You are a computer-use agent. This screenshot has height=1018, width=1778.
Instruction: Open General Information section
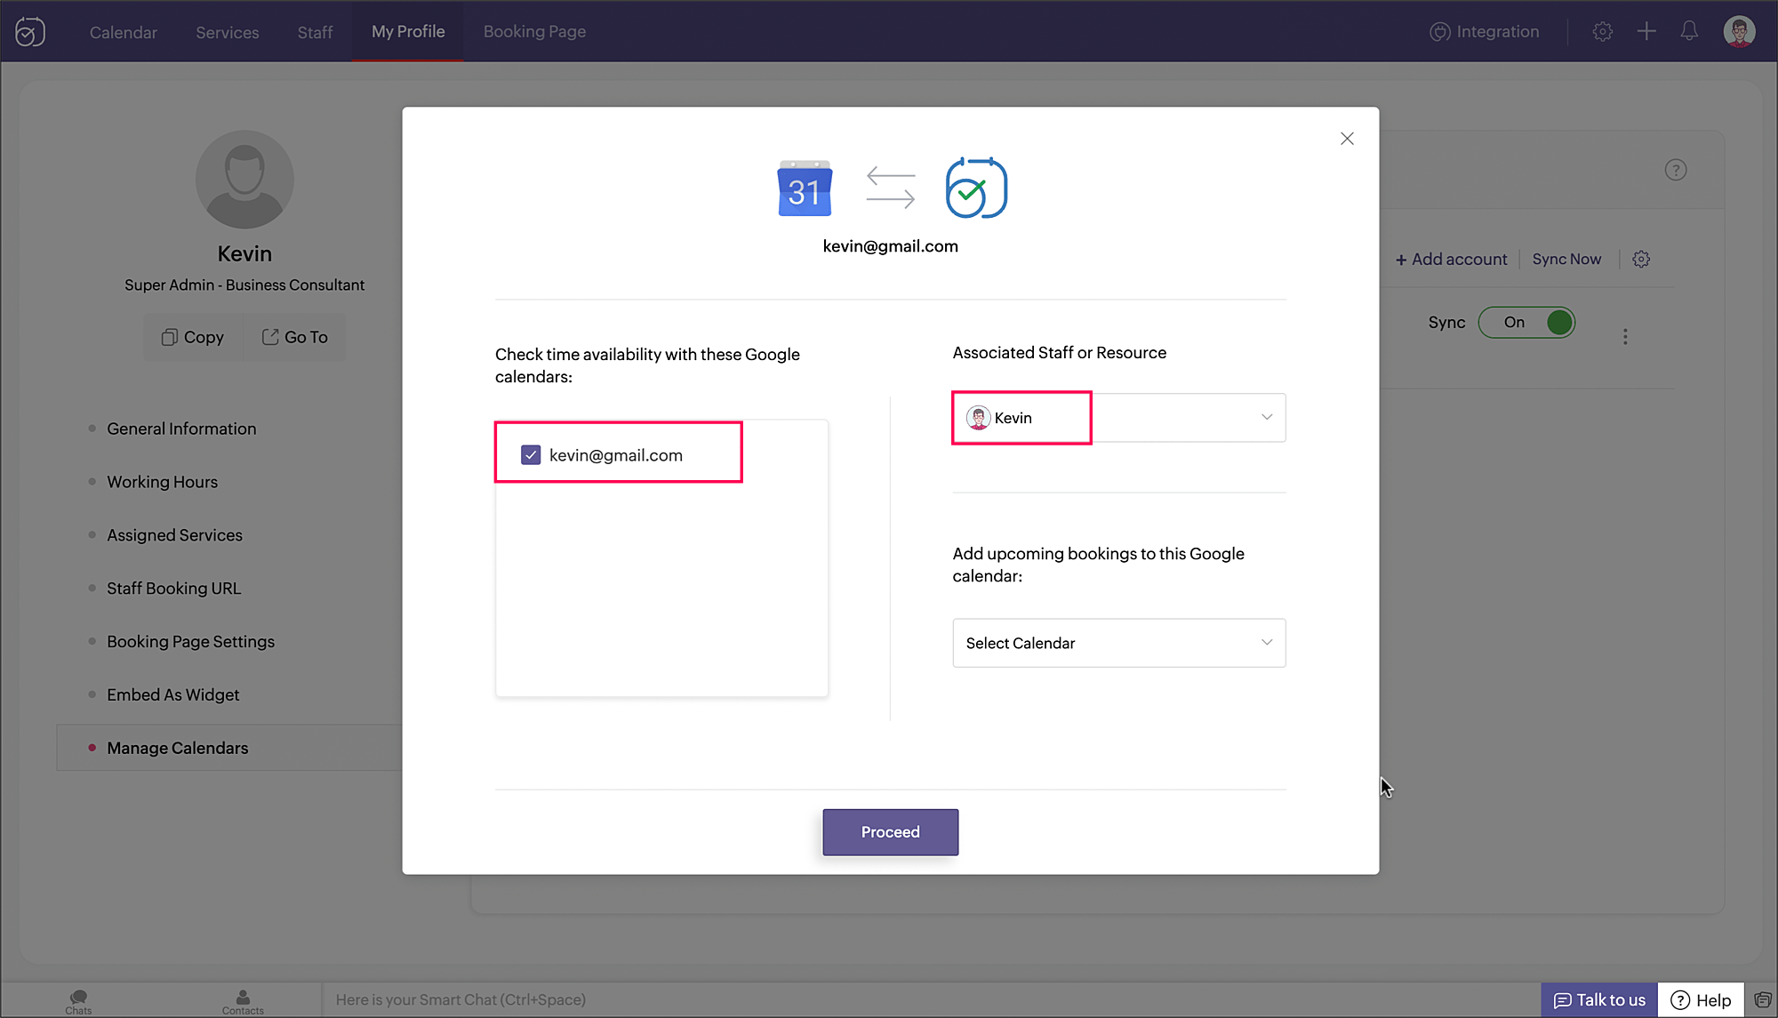point(181,429)
